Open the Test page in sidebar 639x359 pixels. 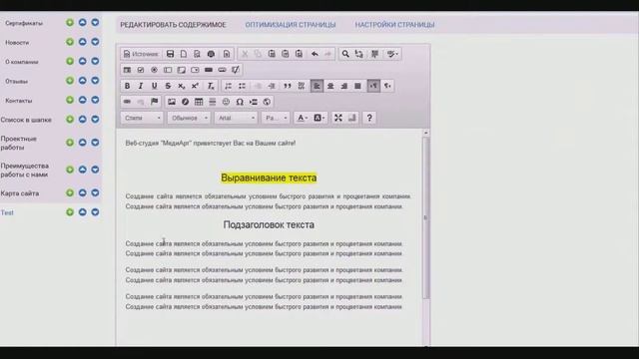pos(7,212)
